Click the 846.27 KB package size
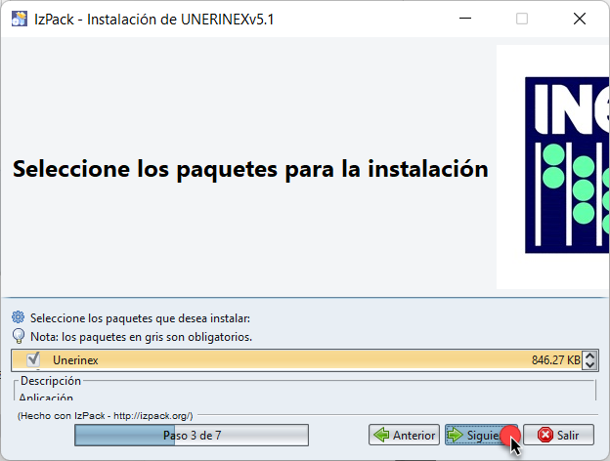610x461 pixels. (556, 360)
